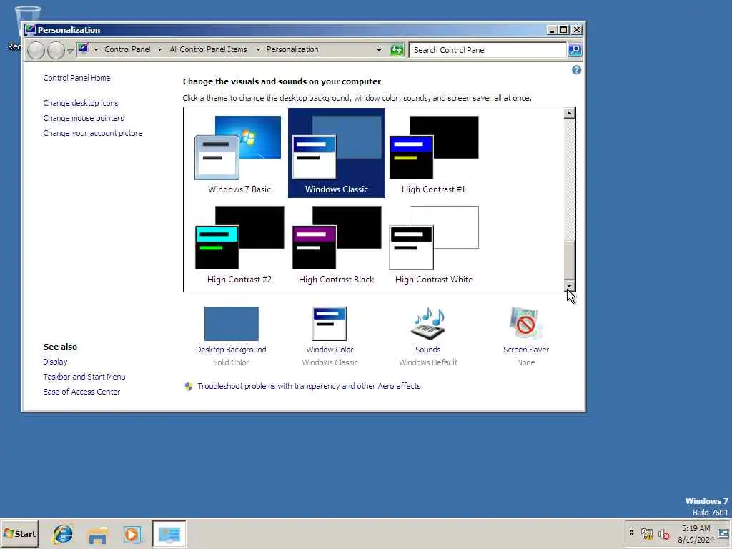Open Windows Media Player from taskbar

132,534
